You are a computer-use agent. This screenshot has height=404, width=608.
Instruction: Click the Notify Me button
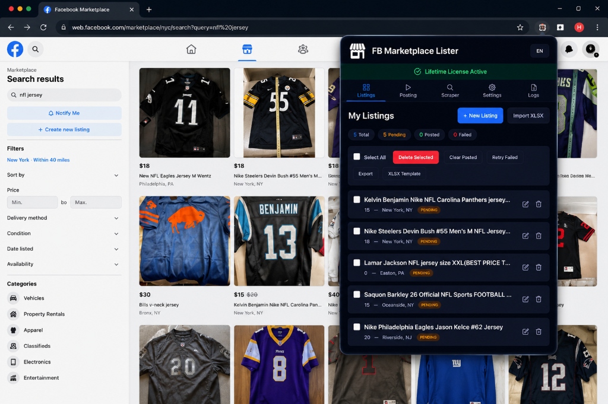pyautogui.click(x=64, y=113)
